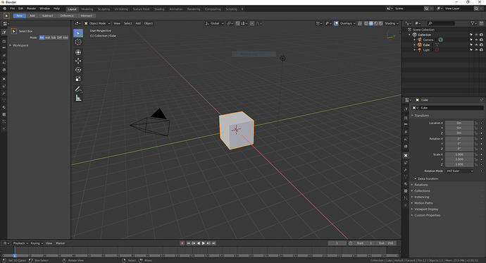Open Rotation Mode XYZ Euler dropdown
This screenshot has height=263, width=486.
click(x=460, y=171)
